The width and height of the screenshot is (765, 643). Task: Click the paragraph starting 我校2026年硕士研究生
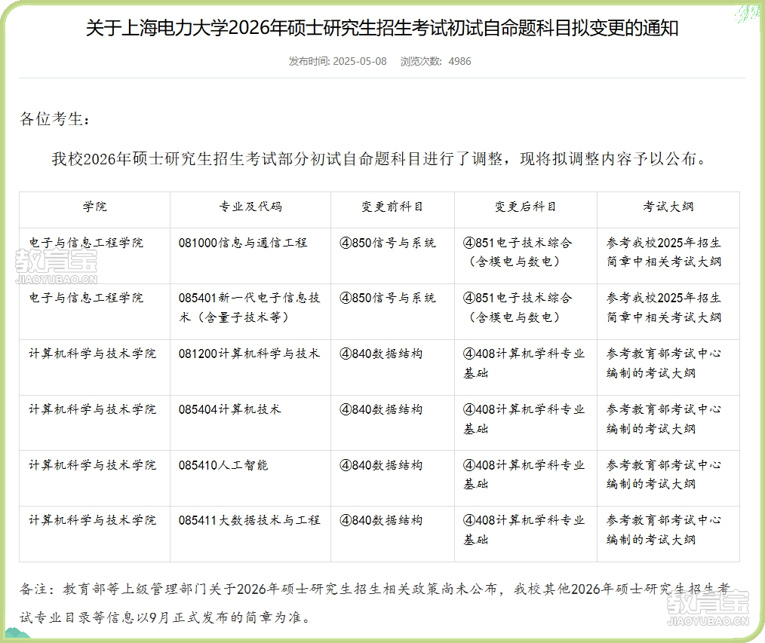click(x=379, y=159)
